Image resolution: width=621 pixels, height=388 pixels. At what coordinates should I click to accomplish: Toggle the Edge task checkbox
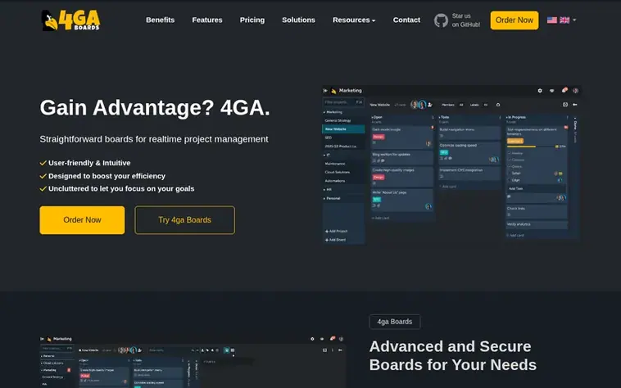[510, 180]
